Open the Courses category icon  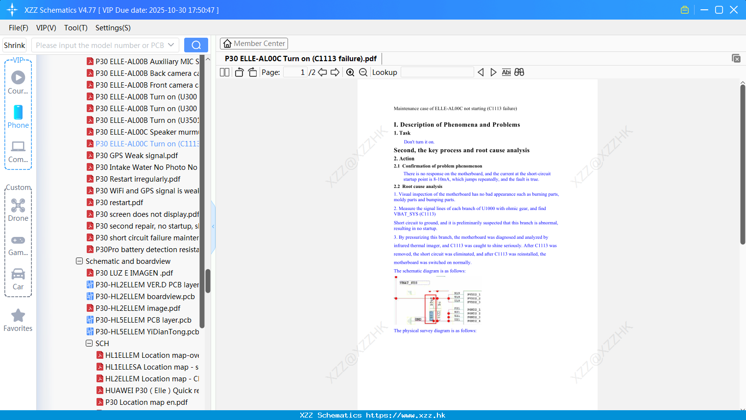tap(18, 82)
